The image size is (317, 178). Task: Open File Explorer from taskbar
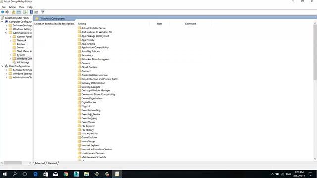[87, 174]
